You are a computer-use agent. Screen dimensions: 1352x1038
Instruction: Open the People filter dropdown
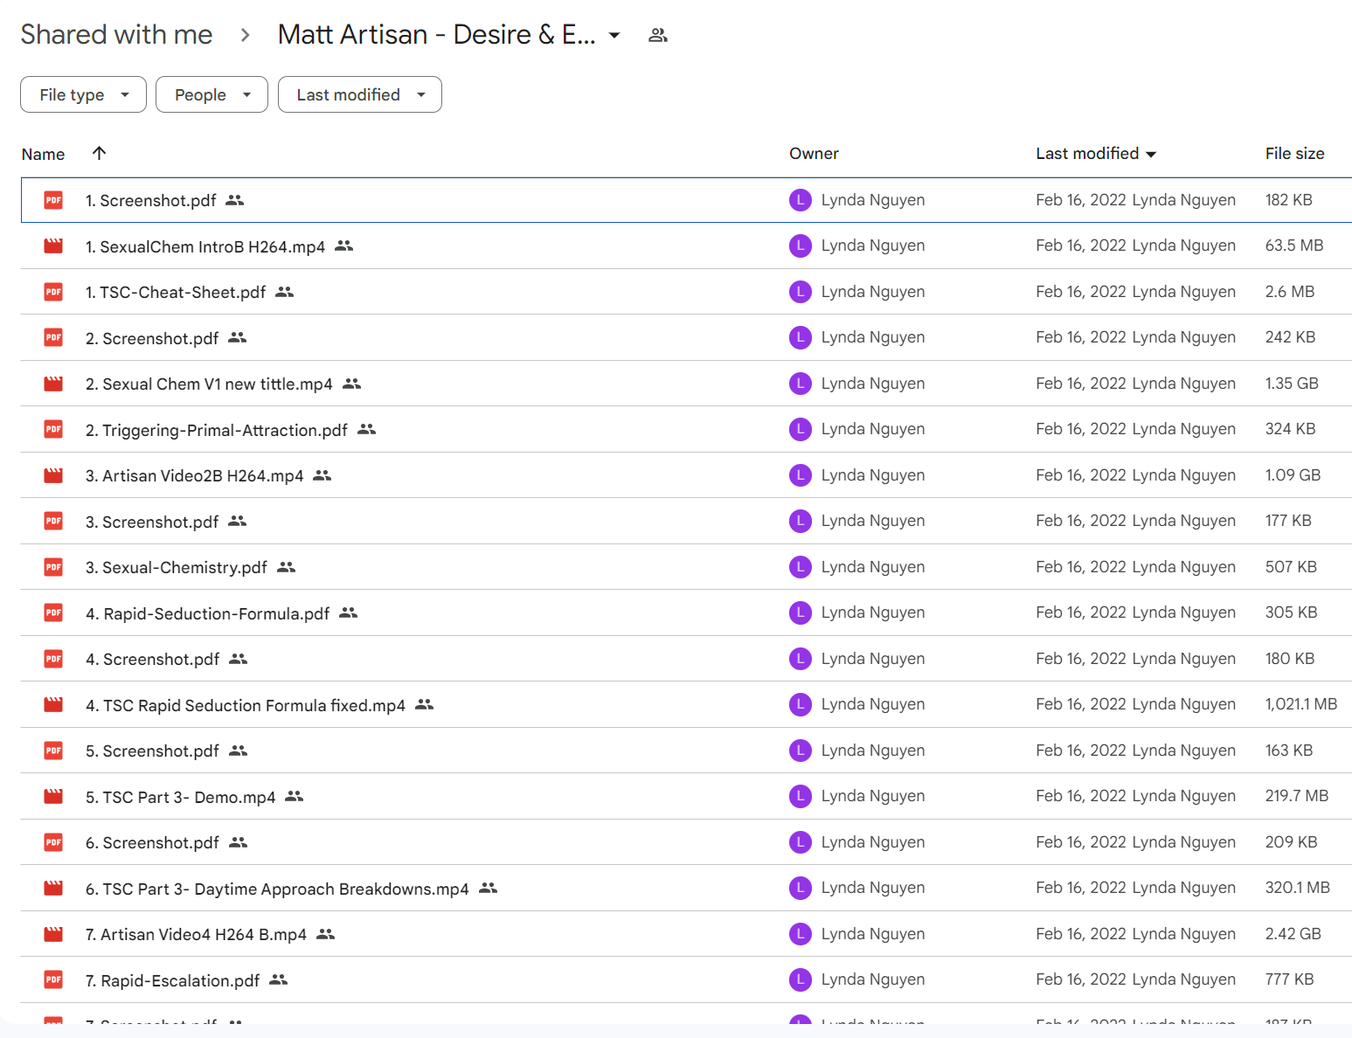[x=211, y=94]
